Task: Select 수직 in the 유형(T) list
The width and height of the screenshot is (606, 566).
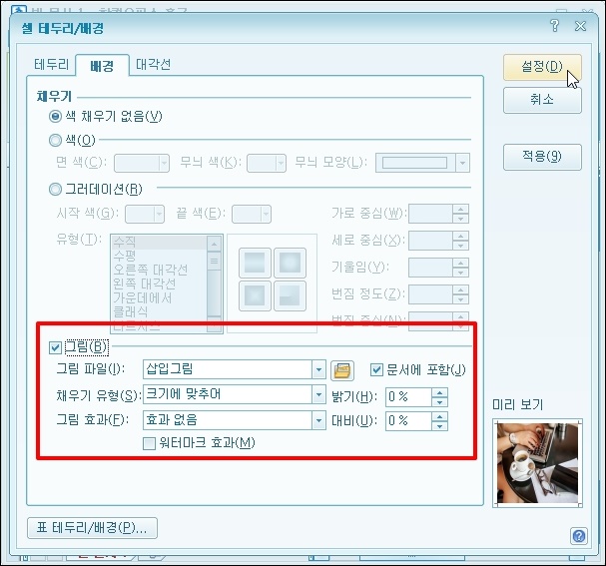Action: [x=159, y=243]
